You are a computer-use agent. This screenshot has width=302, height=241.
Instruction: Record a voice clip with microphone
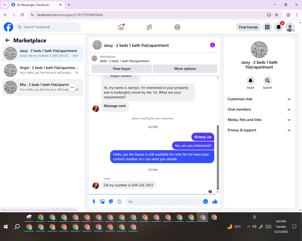click(94, 201)
